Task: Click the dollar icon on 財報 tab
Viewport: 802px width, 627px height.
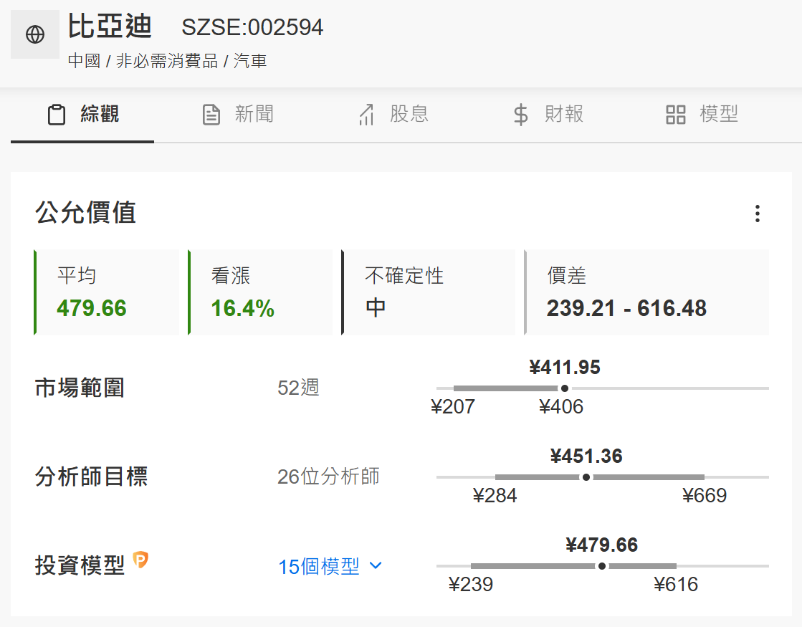Action: pyautogui.click(x=520, y=115)
